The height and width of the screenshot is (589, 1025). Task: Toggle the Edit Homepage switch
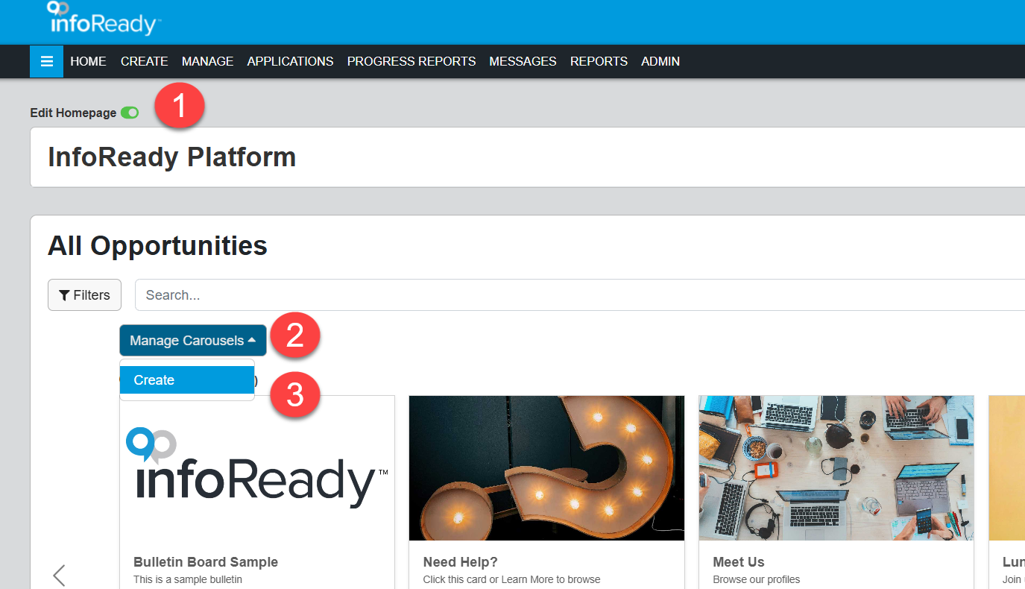pyautogui.click(x=130, y=113)
